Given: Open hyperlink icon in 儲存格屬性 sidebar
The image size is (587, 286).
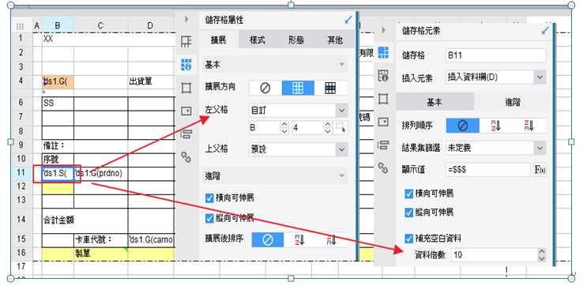Looking at the screenshot, I should pos(186,157).
